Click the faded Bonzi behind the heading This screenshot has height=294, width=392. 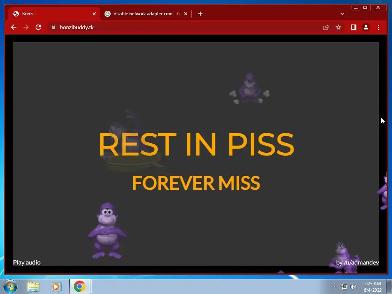pyautogui.click(x=131, y=140)
